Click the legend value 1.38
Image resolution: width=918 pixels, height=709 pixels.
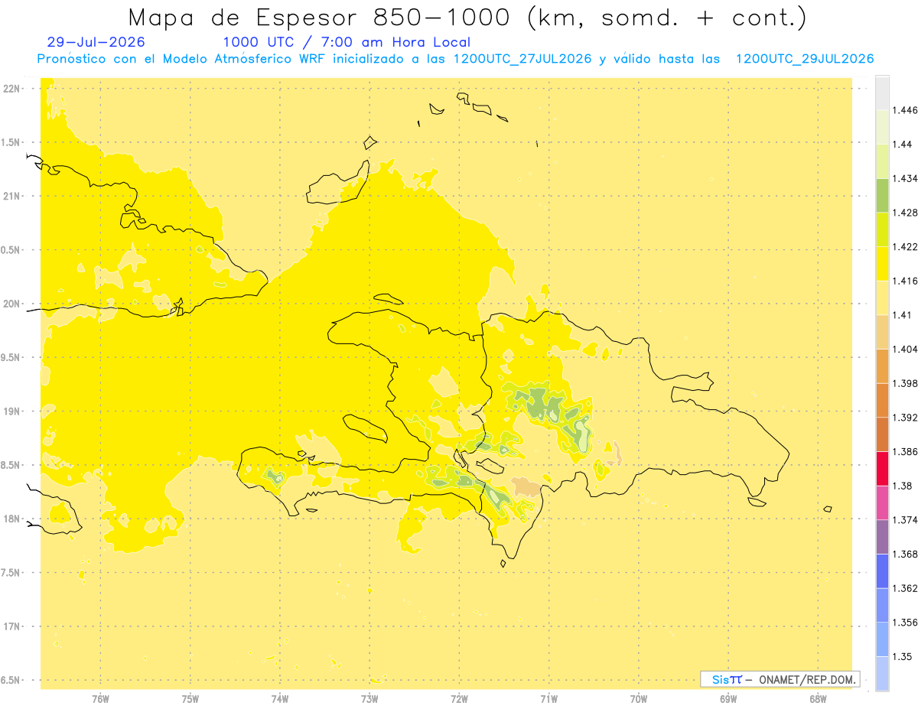coord(903,486)
